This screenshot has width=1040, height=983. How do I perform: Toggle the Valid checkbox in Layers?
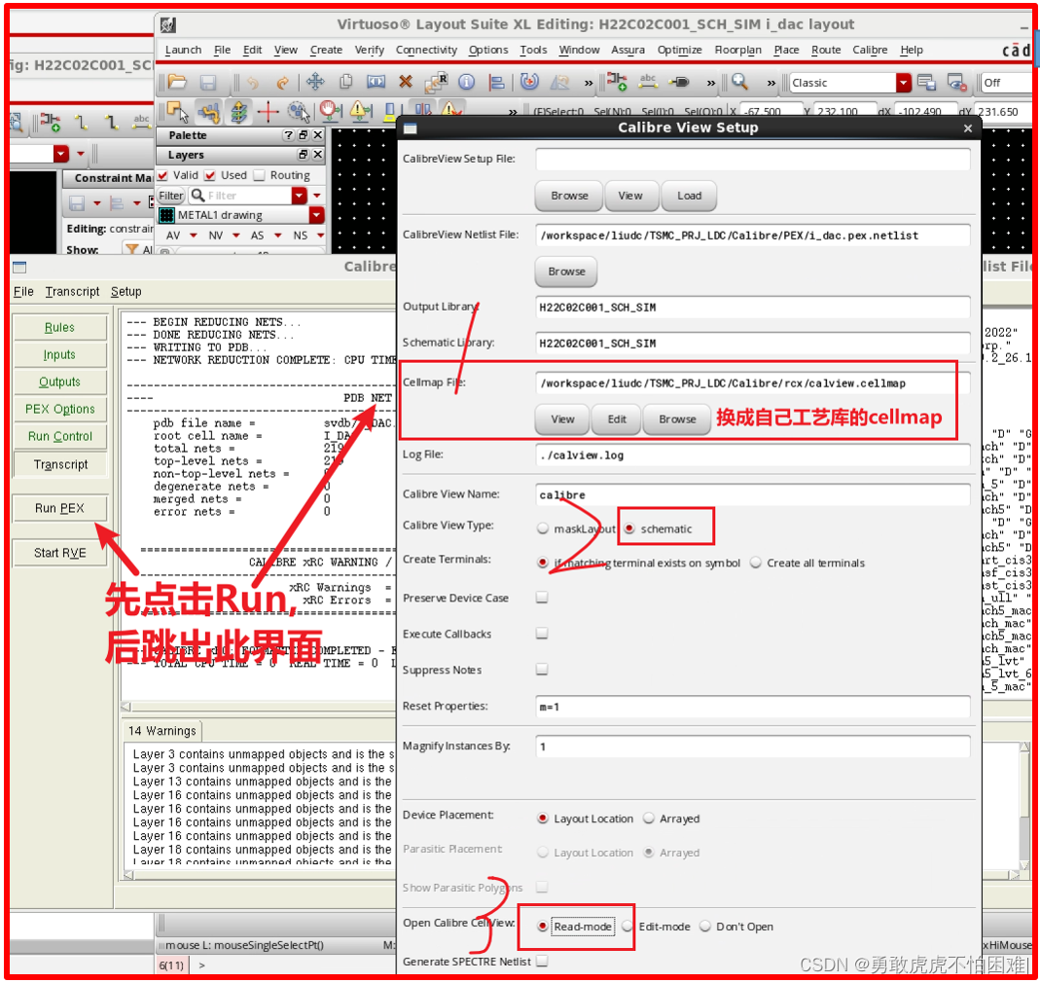[162, 175]
